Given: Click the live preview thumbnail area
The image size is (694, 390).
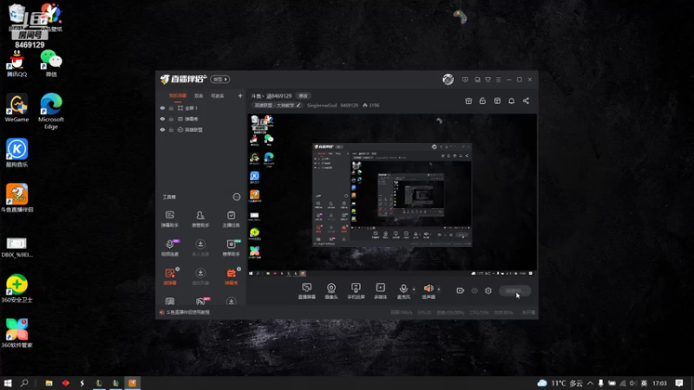Looking at the screenshot, I should [x=392, y=195].
